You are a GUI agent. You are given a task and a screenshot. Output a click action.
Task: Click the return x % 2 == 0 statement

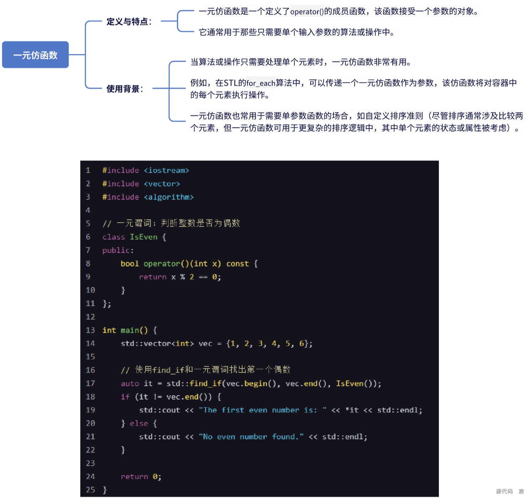[x=180, y=277]
